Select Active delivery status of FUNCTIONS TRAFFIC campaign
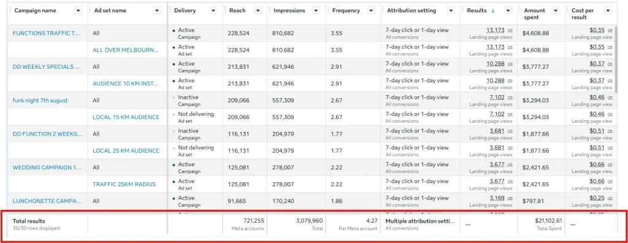Viewport: 628px width, 243px height. [x=186, y=30]
